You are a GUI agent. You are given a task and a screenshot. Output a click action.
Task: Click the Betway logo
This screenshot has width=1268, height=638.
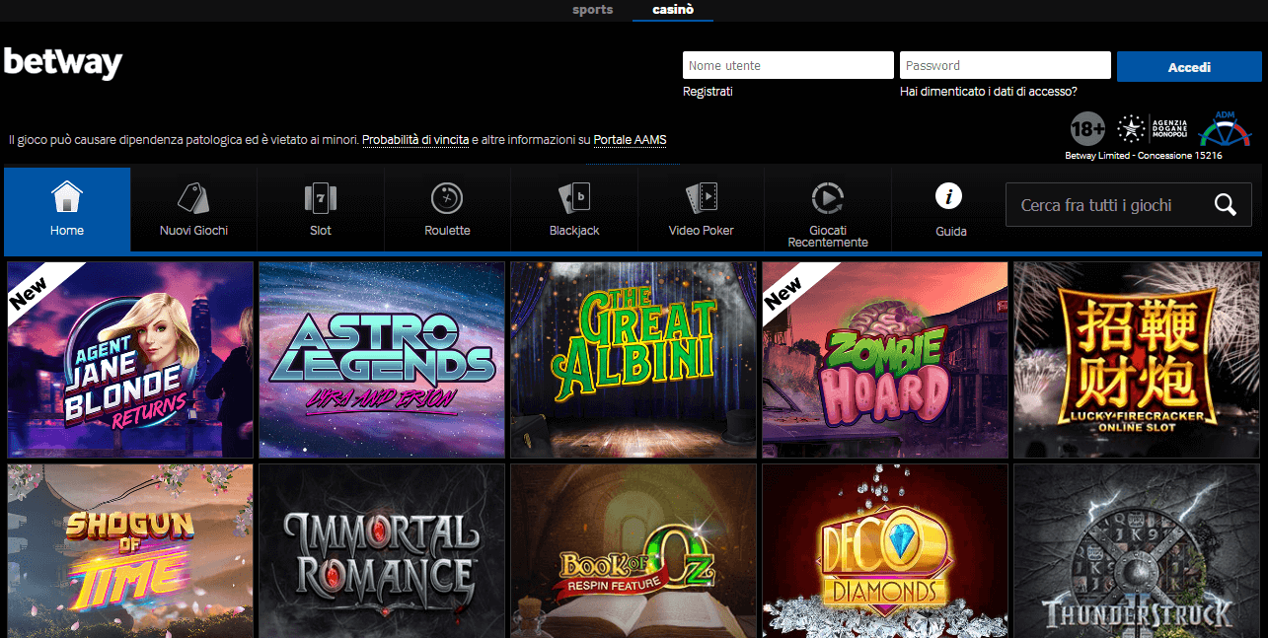click(62, 63)
